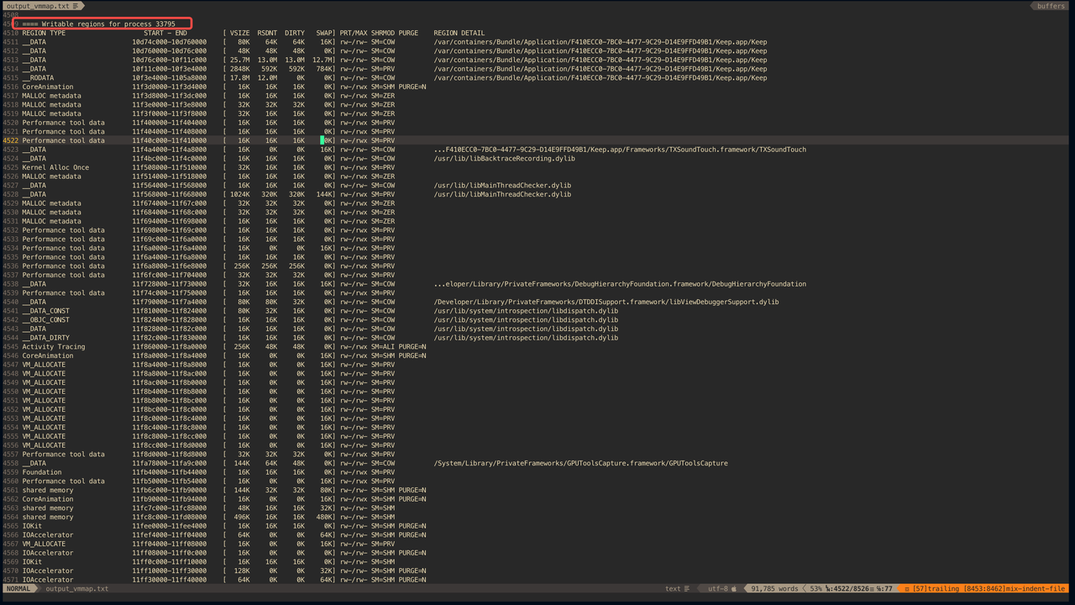Viewport: 1075px width, 605px height.
Task: Click the libBacktraceRecording.dylib path
Action: point(505,159)
